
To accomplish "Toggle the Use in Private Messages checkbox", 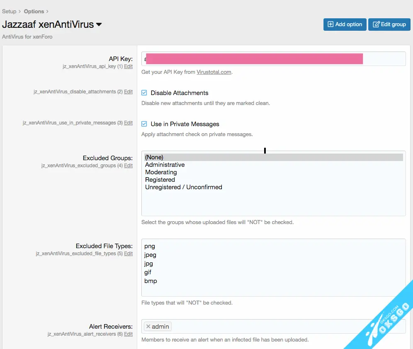I will tap(144, 124).
